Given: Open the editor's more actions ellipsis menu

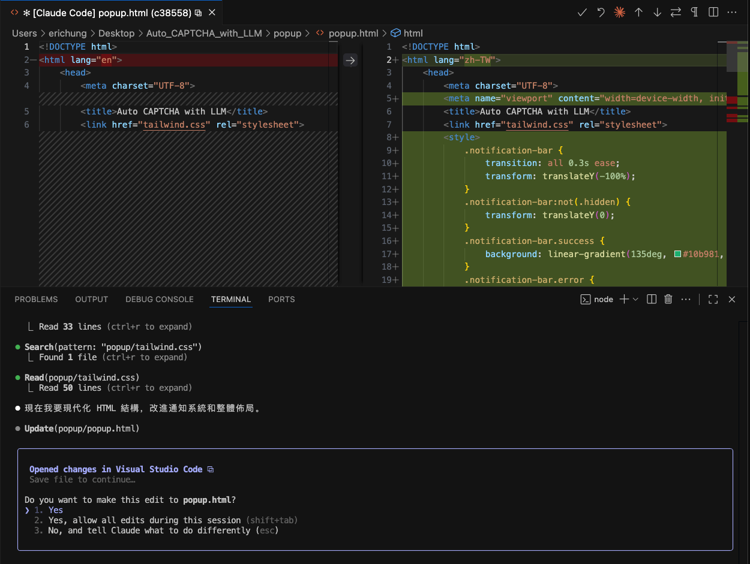Looking at the screenshot, I should [x=732, y=13].
